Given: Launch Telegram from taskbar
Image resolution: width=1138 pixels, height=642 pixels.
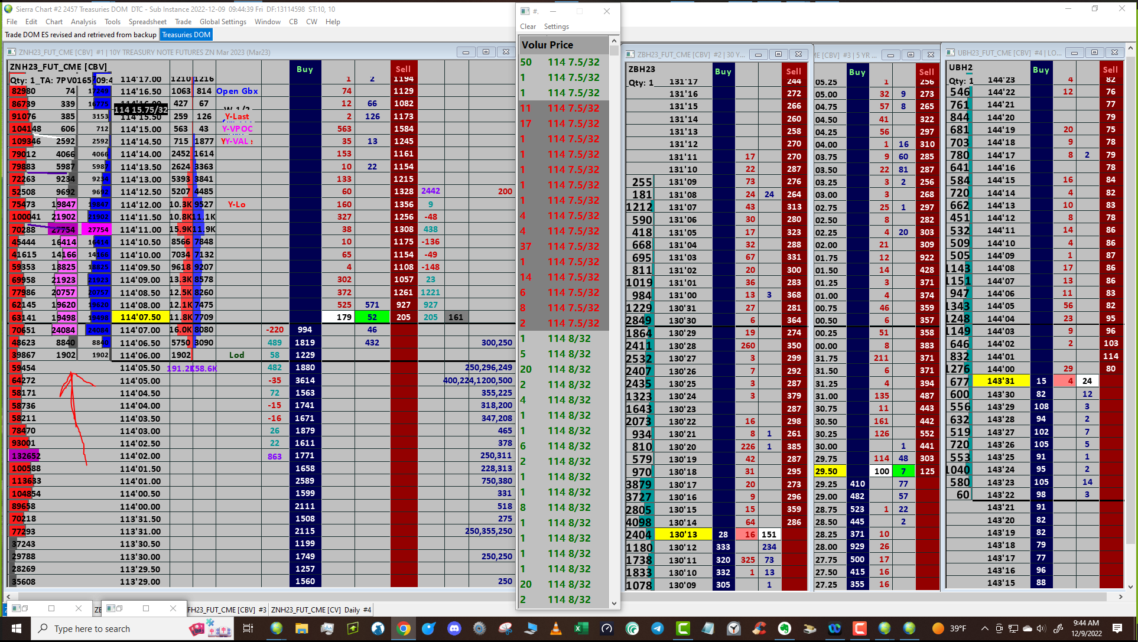Looking at the screenshot, I should (657, 628).
